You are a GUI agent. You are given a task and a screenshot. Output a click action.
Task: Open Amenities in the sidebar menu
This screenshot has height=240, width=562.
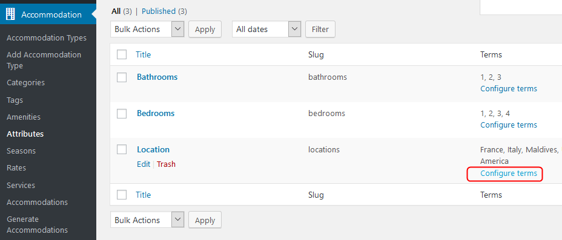point(24,117)
